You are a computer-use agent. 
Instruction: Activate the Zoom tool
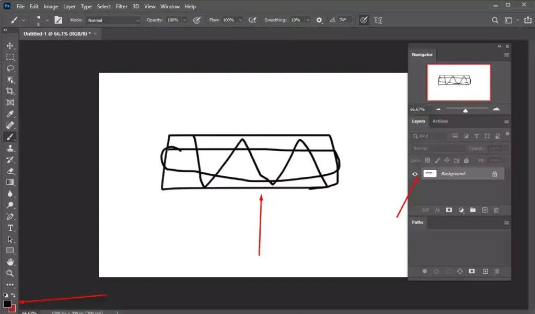click(x=10, y=274)
